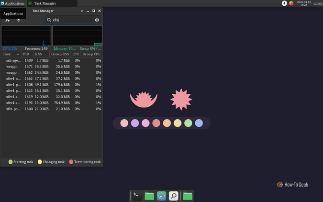This screenshot has width=323, height=202.
Task: Click the orange cube tray icon
Action: tap(291, 3)
